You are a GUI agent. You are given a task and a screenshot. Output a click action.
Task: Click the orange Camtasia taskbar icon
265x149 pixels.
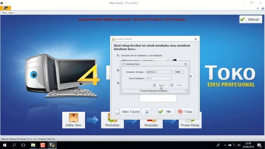[x=43, y=145]
